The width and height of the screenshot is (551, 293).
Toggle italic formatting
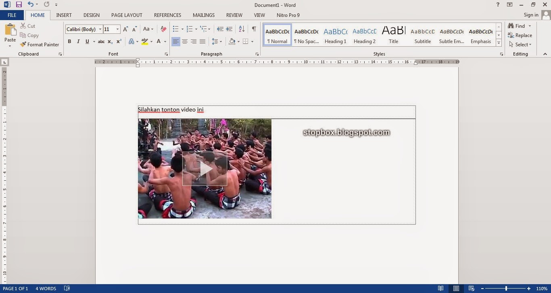[x=78, y=41]
